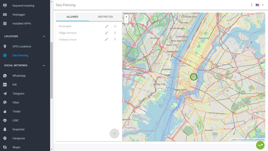Go to GPS Locations page
This screenshot has width=268, height=151.
click(22, 46)
